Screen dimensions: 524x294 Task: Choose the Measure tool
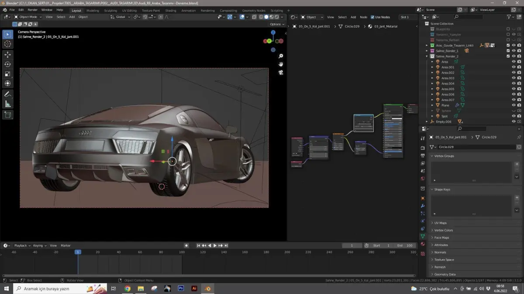pyautogui.click(x=7, y=104)
